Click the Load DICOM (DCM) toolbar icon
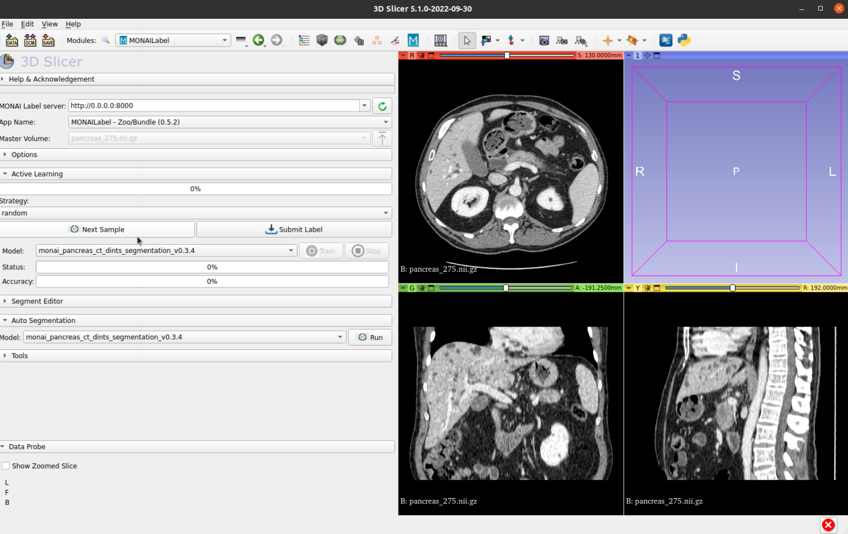The width and height of the screenshot is (848, 534). (x=30, y=40)
